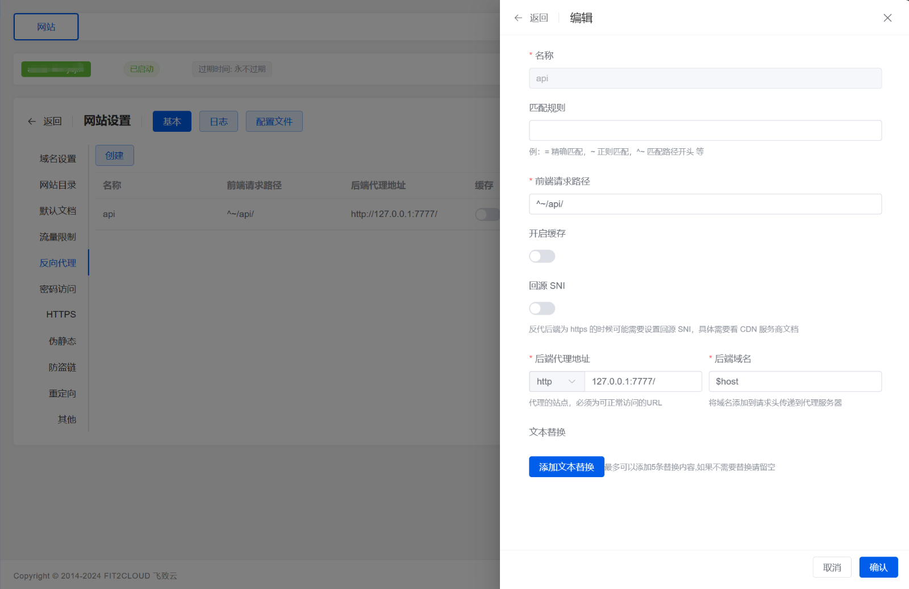Open HTTPS settings in the sidebar

point(61,314)
